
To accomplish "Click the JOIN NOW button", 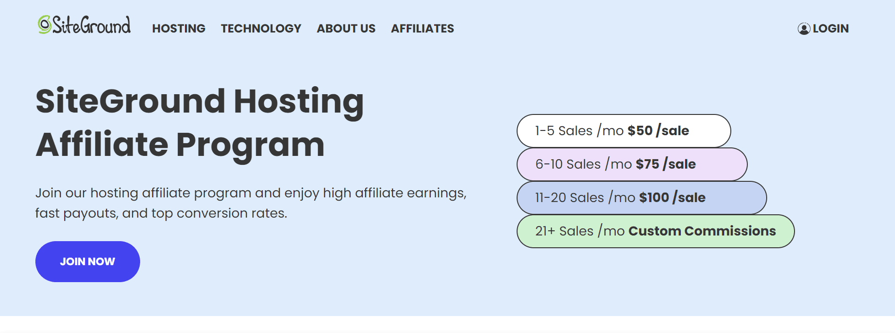I will coord(88,261).
